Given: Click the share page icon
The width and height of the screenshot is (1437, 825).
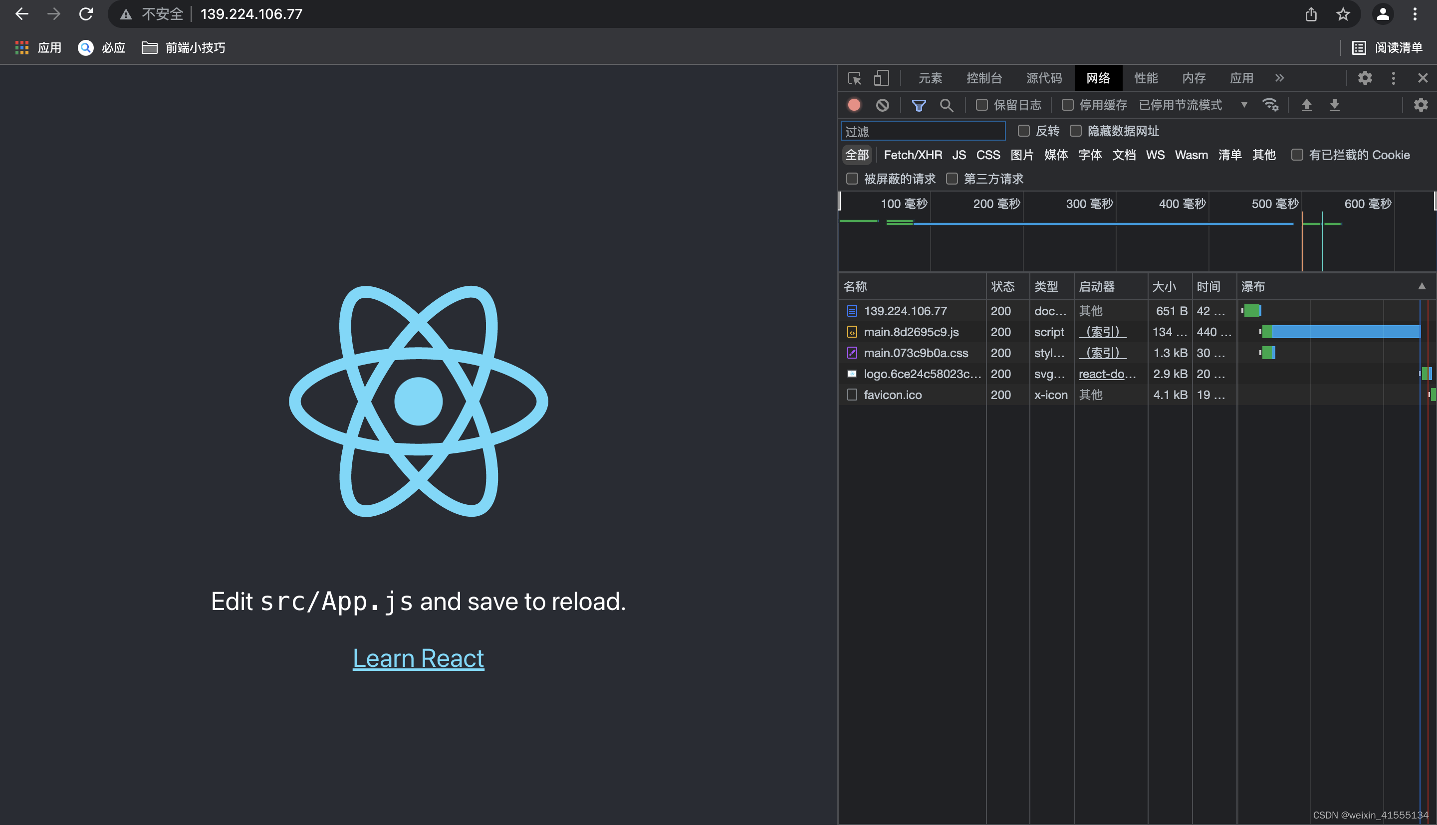Looking at the screenshot, I should 1311,14.
